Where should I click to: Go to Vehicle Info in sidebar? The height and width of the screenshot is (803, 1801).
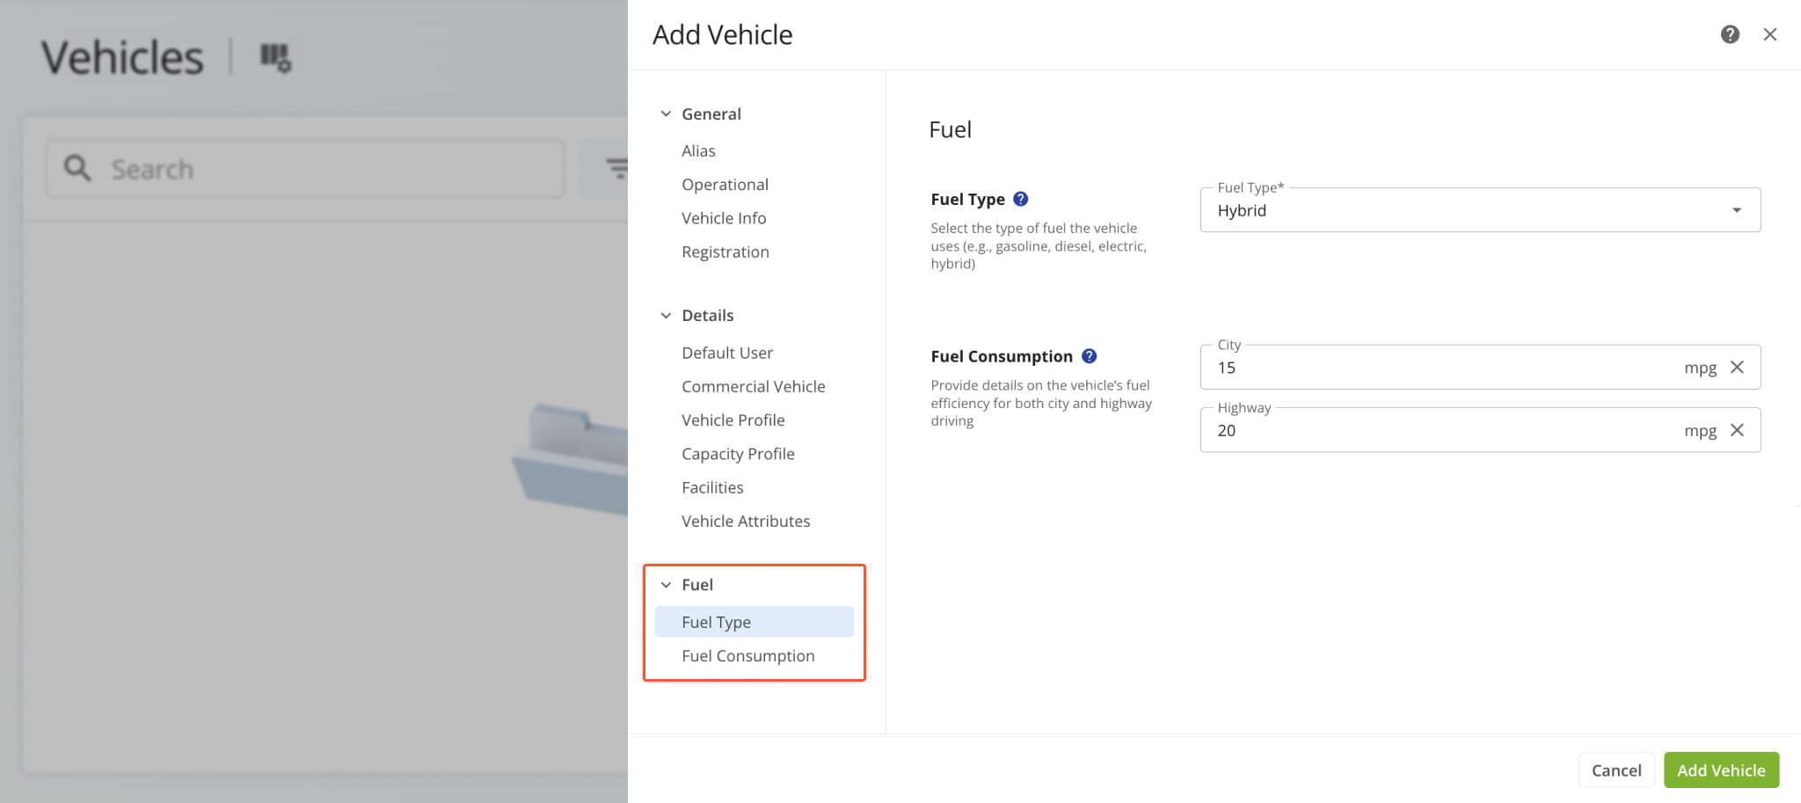(x=723, y=218)
